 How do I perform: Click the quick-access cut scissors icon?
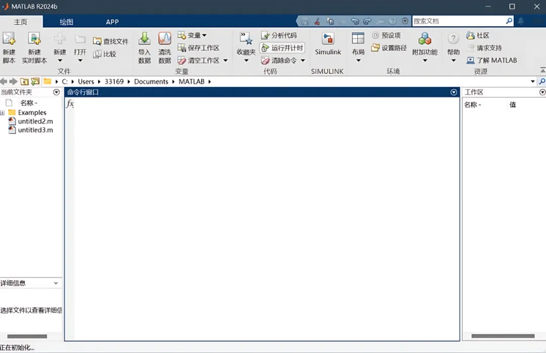pos(317,22)
